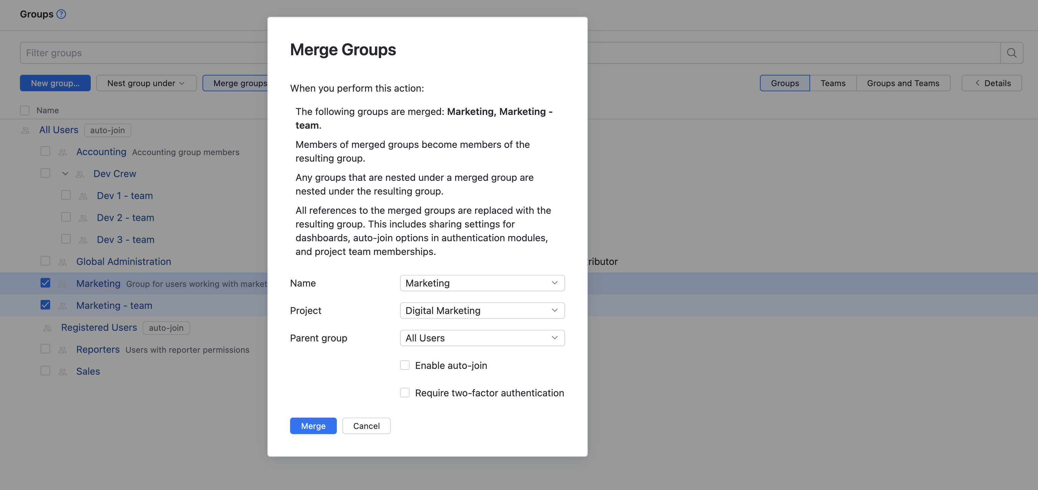Click the Registered Users group icon
The width and height of the screenshot is (1038, 490).
click(x=47, y=328)
